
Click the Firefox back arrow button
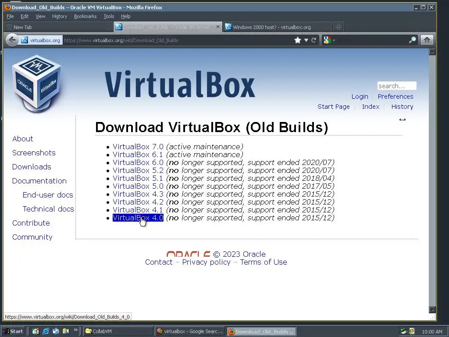point(12,40)
